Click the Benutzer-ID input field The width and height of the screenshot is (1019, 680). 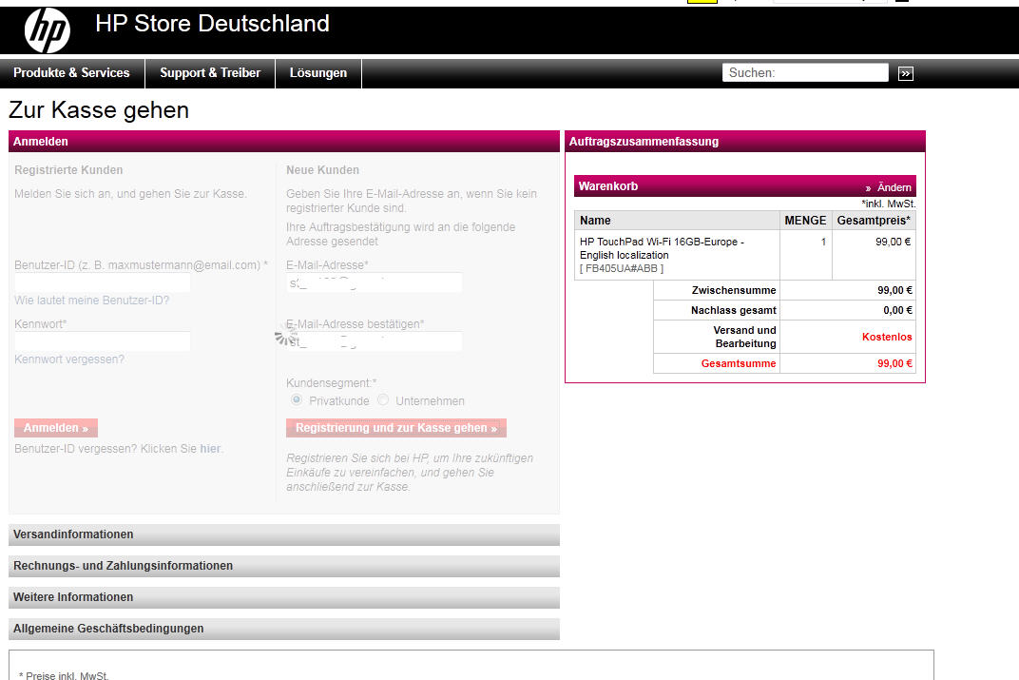[x=103, y=282]
